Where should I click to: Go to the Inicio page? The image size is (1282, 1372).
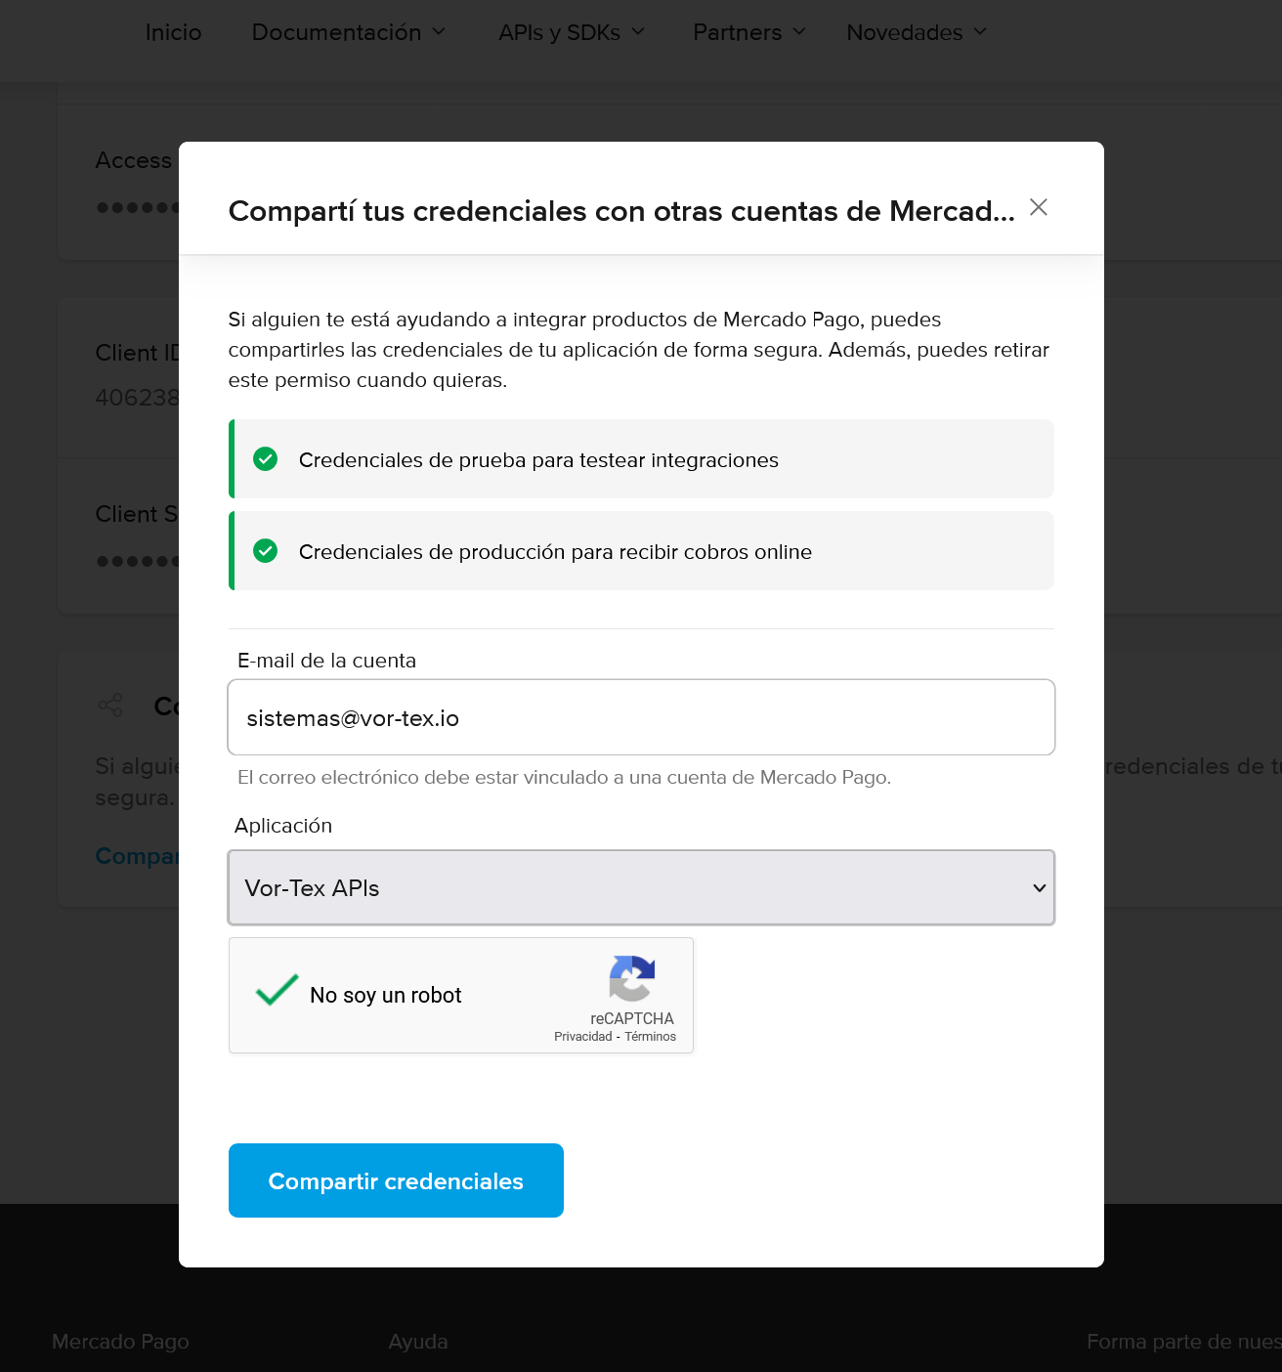tap(174, 32)
